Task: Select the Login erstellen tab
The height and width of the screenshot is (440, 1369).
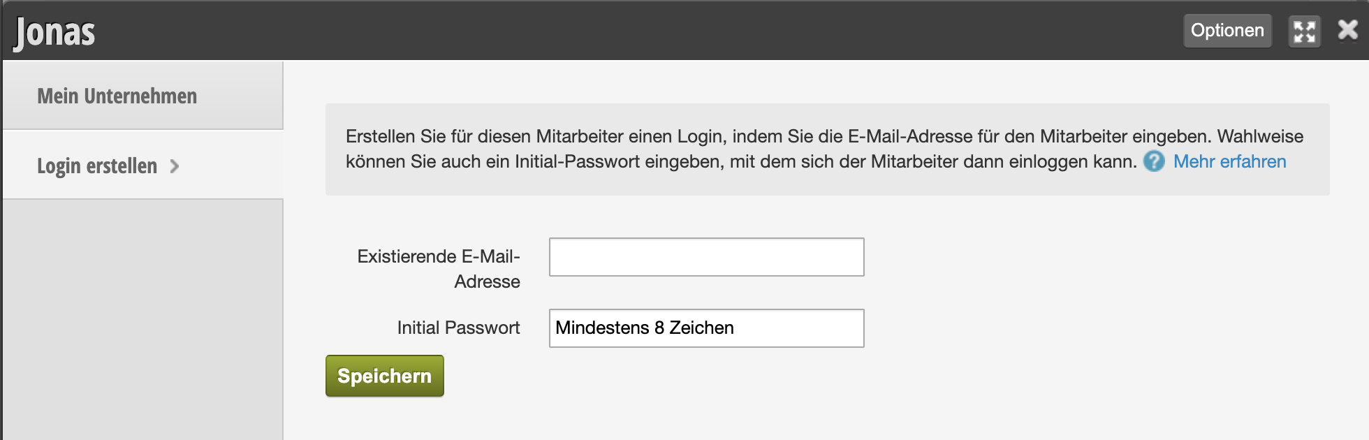Action: pyautogui.click(x=97, y=166)
